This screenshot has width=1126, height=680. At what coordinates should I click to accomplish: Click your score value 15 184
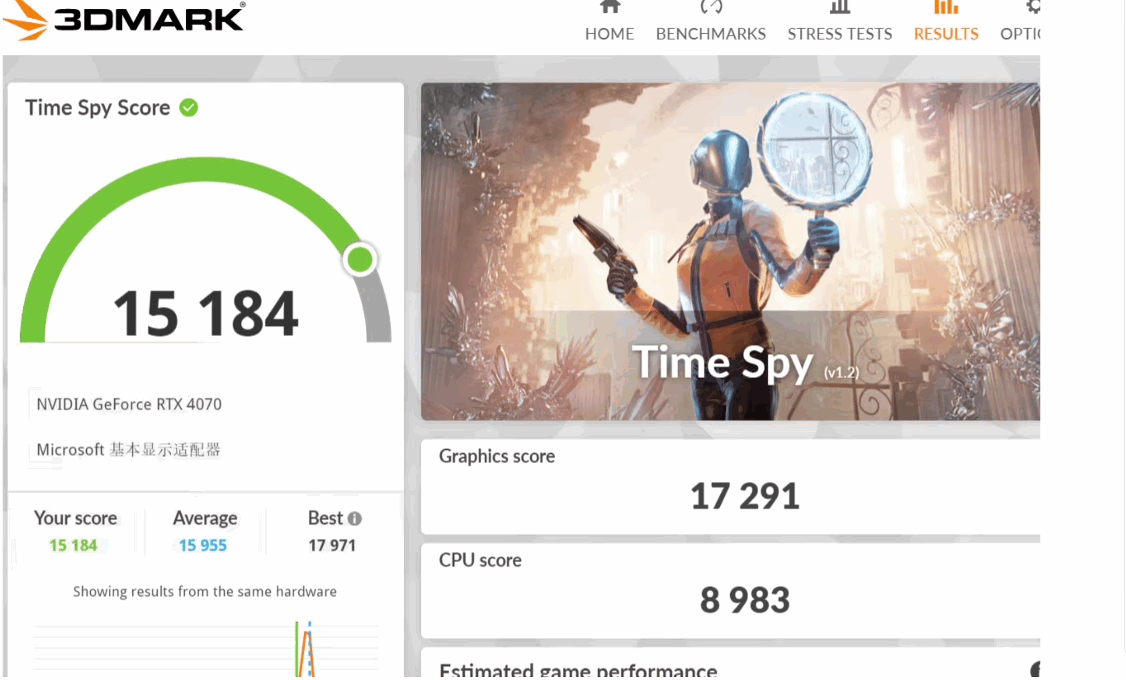pos(73,545)
